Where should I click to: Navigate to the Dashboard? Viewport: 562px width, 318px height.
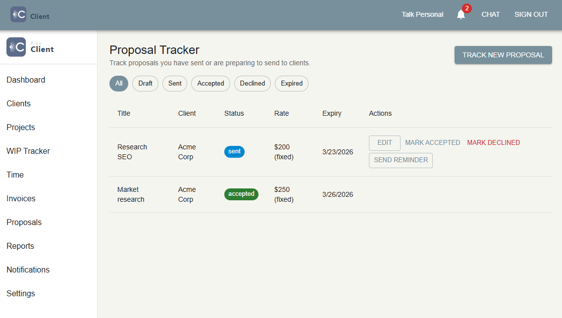point(26,80)
